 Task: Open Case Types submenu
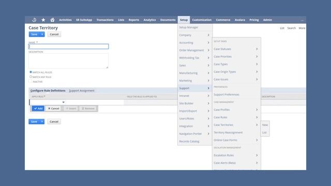[236, 64]
